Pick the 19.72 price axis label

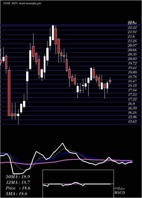click(132, 63)
